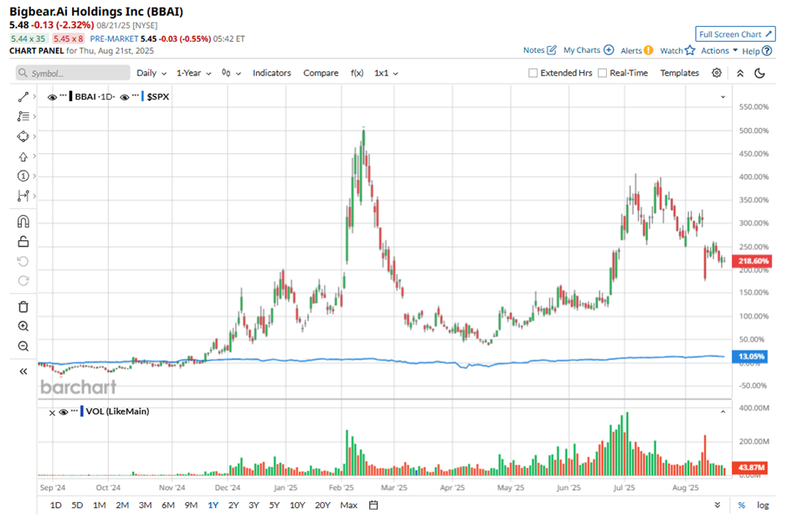The height and width of the screenshot is (523, 787).
Task: Open Alerts for BBAI
Action: [636, 50]
